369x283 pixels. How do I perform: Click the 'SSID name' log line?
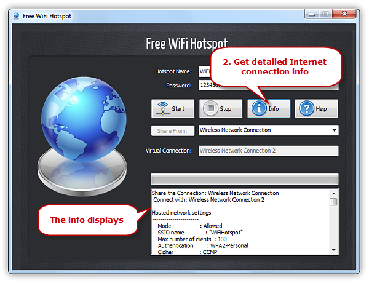pos(200,233)
